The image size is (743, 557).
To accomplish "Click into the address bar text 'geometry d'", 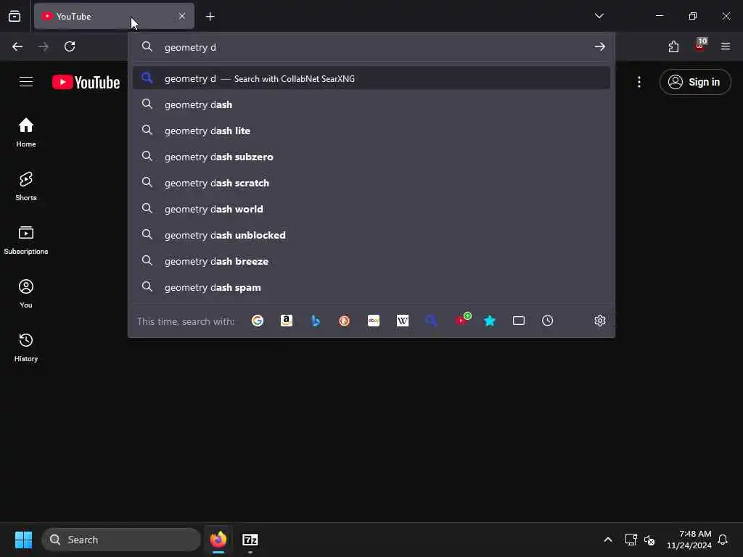I will click(x=190, y=47).
